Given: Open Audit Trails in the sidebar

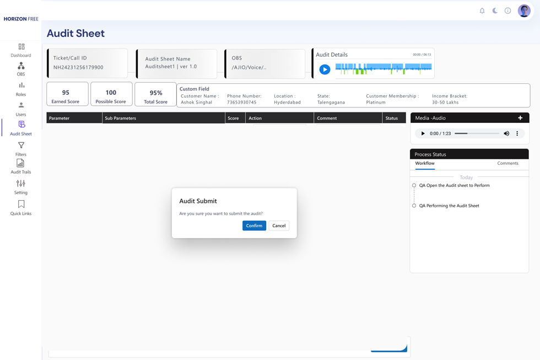Looking at the screenshot, I should [21, 164].
